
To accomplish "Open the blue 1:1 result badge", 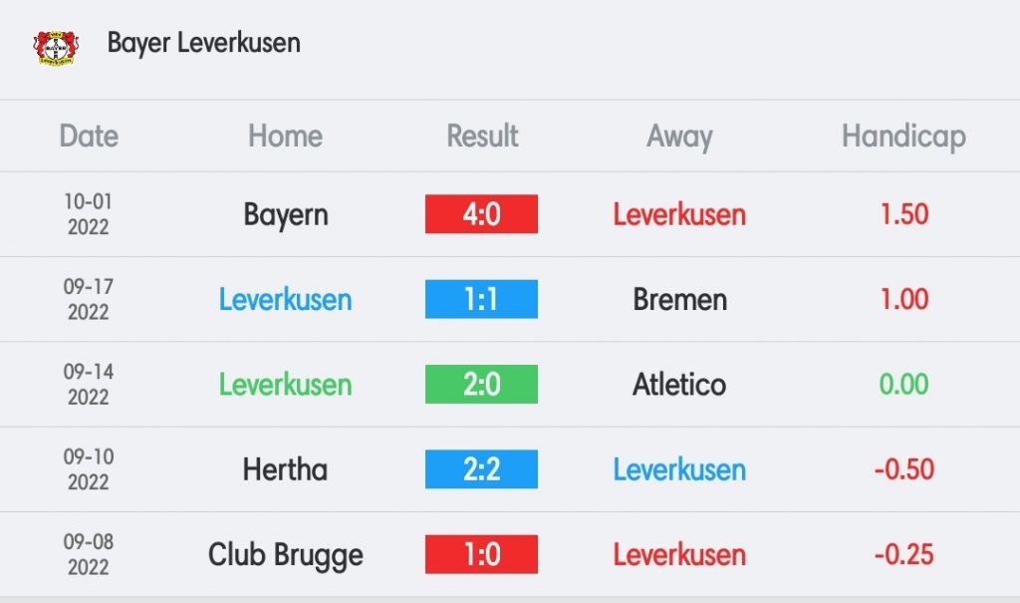I will [481, 299].
